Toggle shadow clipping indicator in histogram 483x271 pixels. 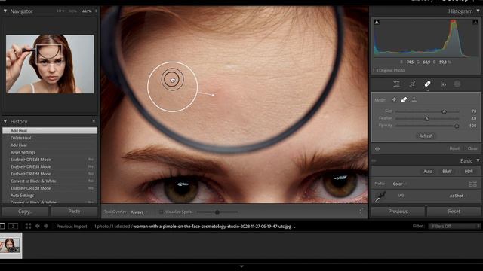[x=377, y=22]
